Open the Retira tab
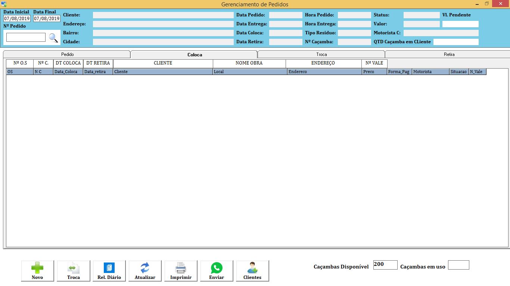 (449, 54)
